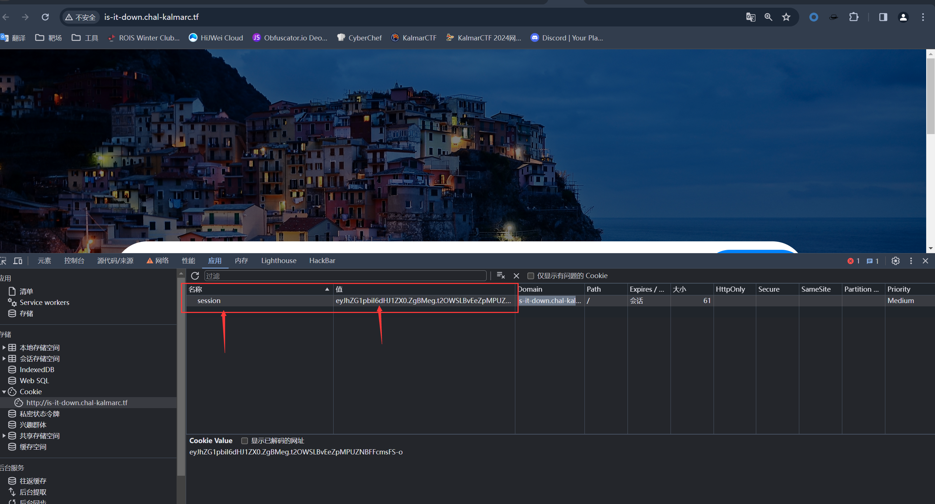Reload the page with the refresh icon

point(45,17)
